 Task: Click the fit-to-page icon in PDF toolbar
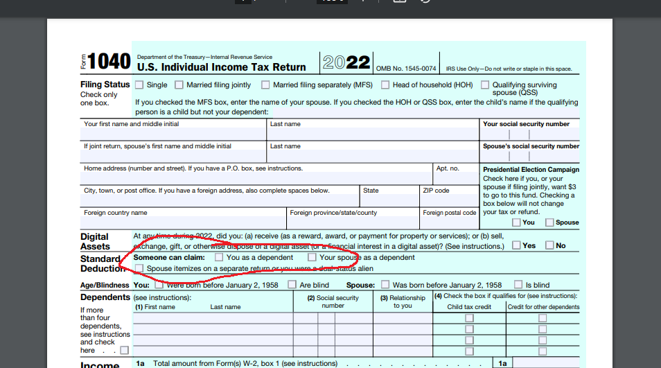tap(399, 2)
